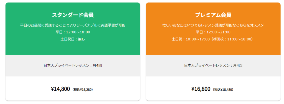Click the ¥16,800 price
Screen dimensions: 284x104
201,89
